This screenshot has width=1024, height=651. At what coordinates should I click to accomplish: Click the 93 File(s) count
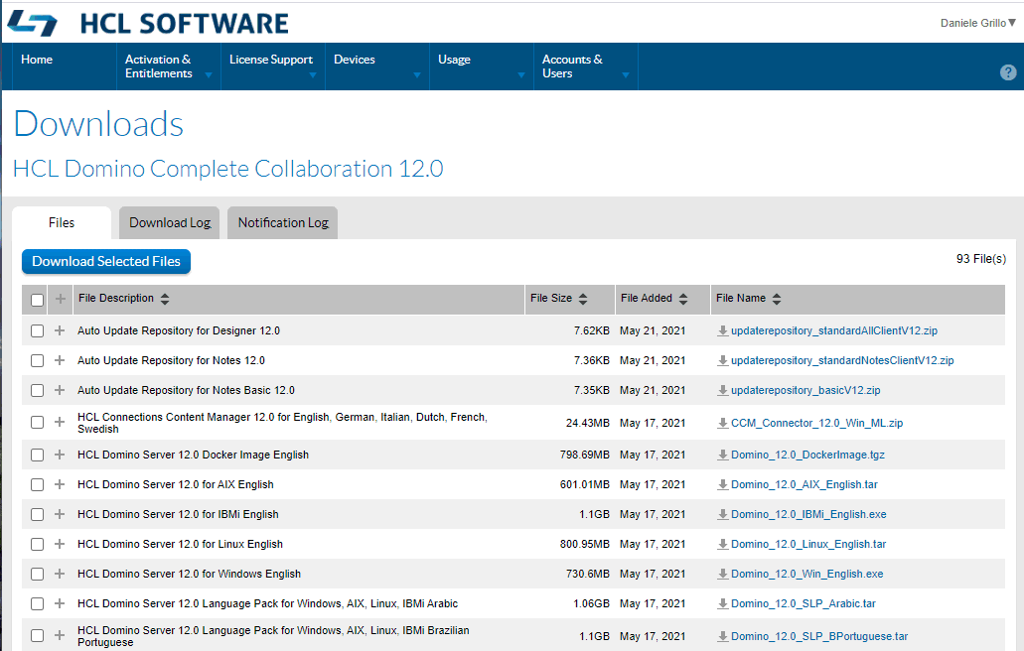tap(981, 259)
